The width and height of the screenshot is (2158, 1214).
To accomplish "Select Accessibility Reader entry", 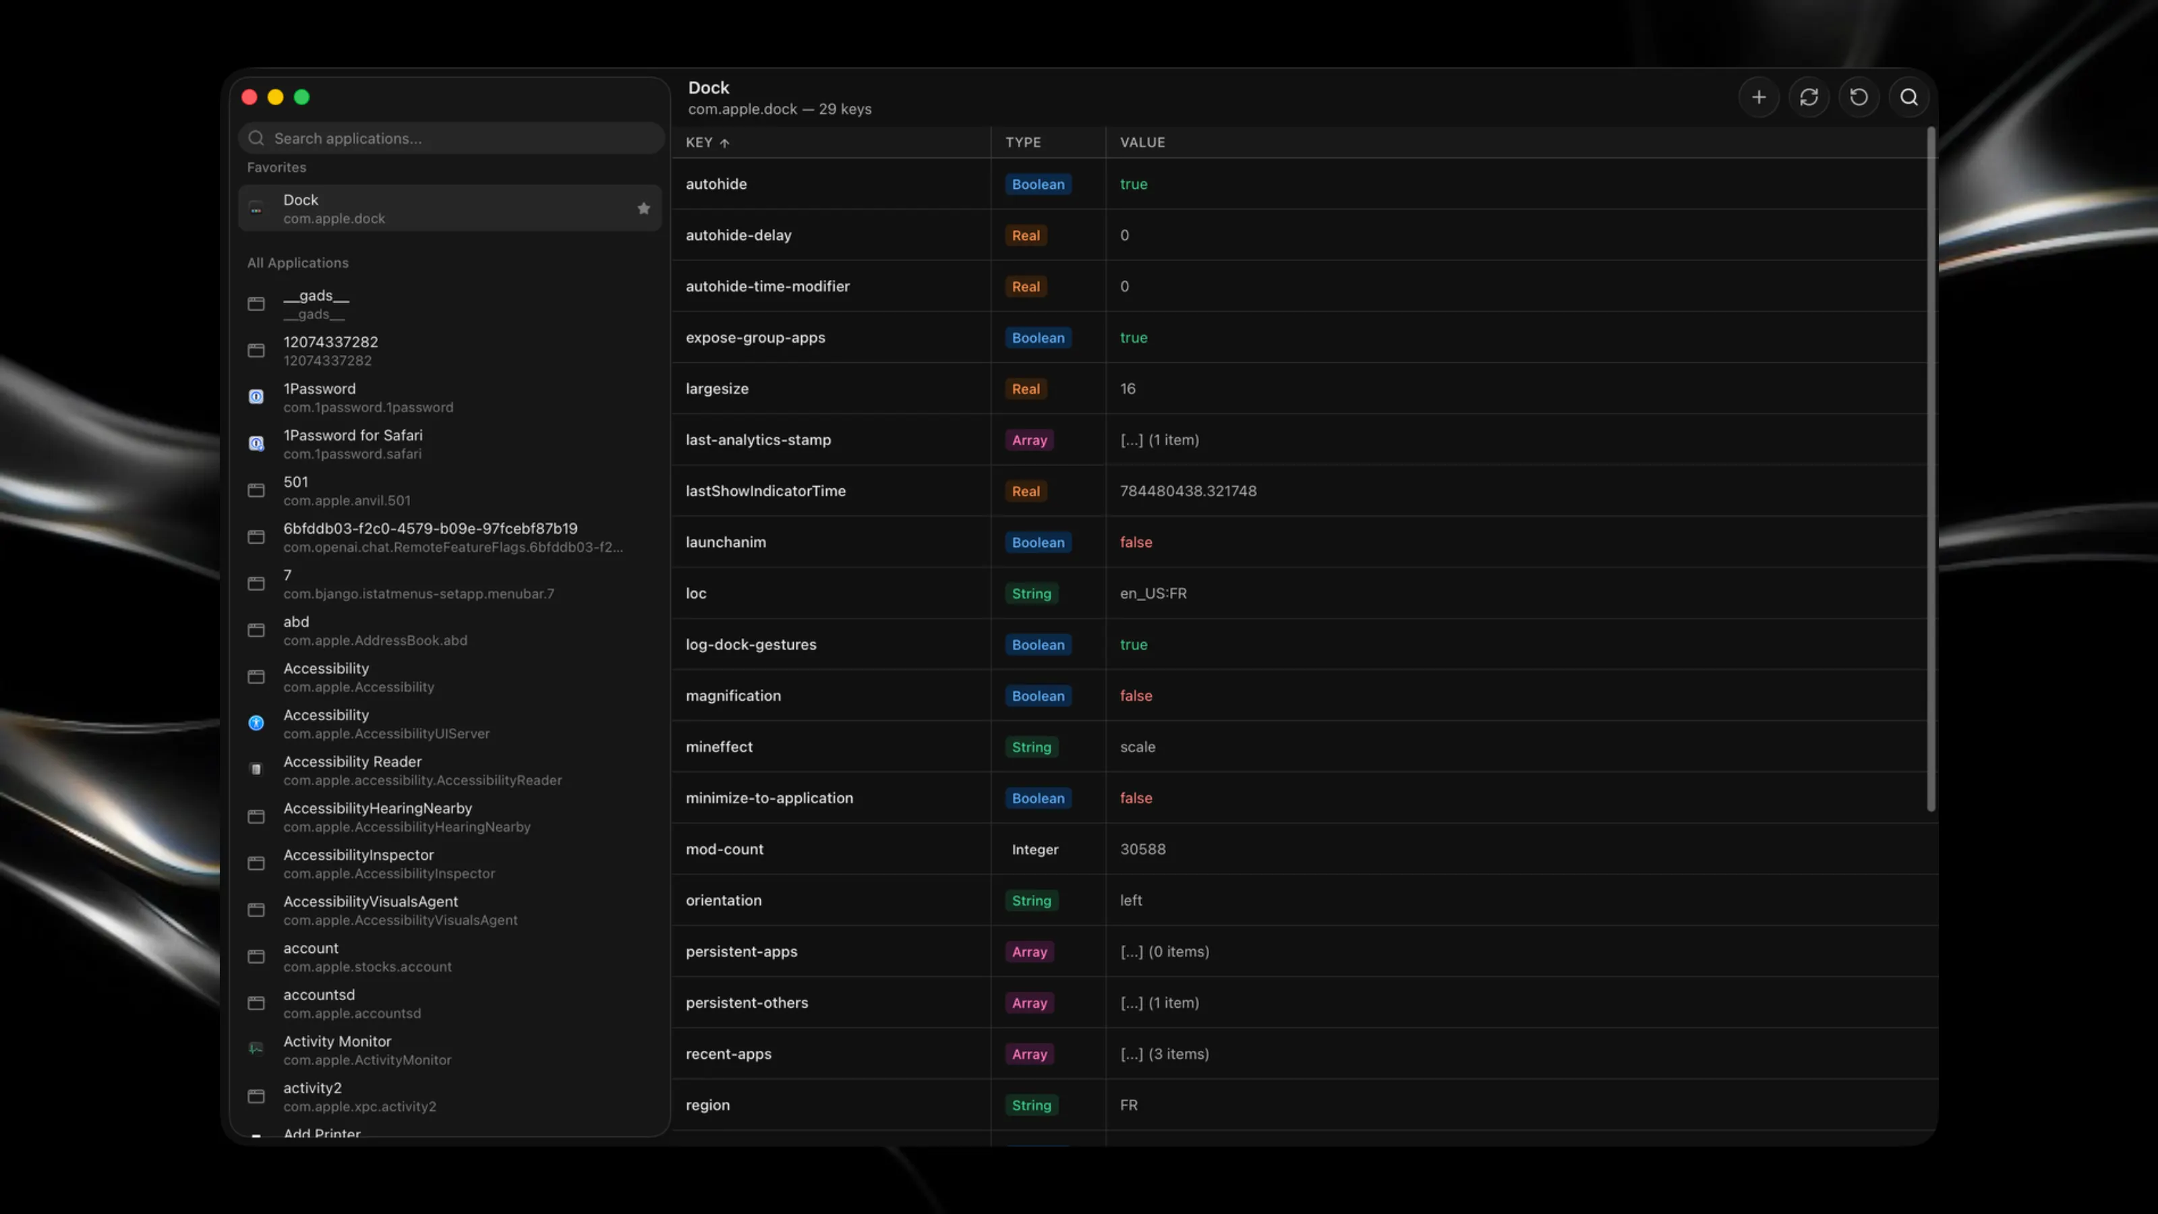I will pos(450,770).
